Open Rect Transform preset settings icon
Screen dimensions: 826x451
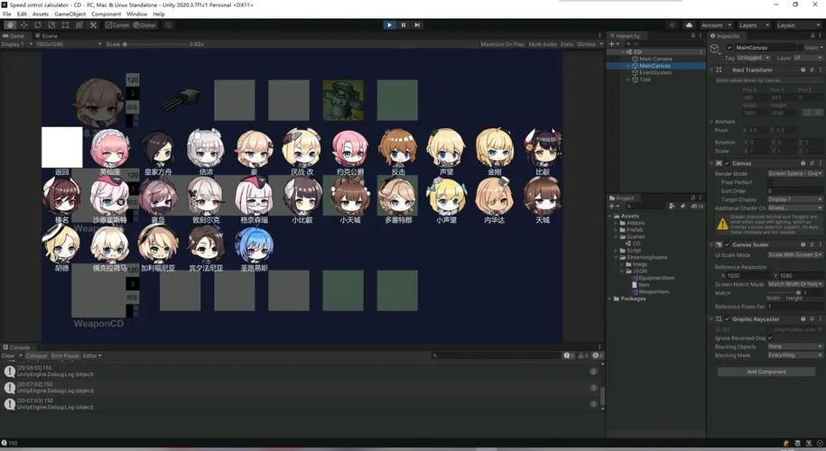[812, 69]
